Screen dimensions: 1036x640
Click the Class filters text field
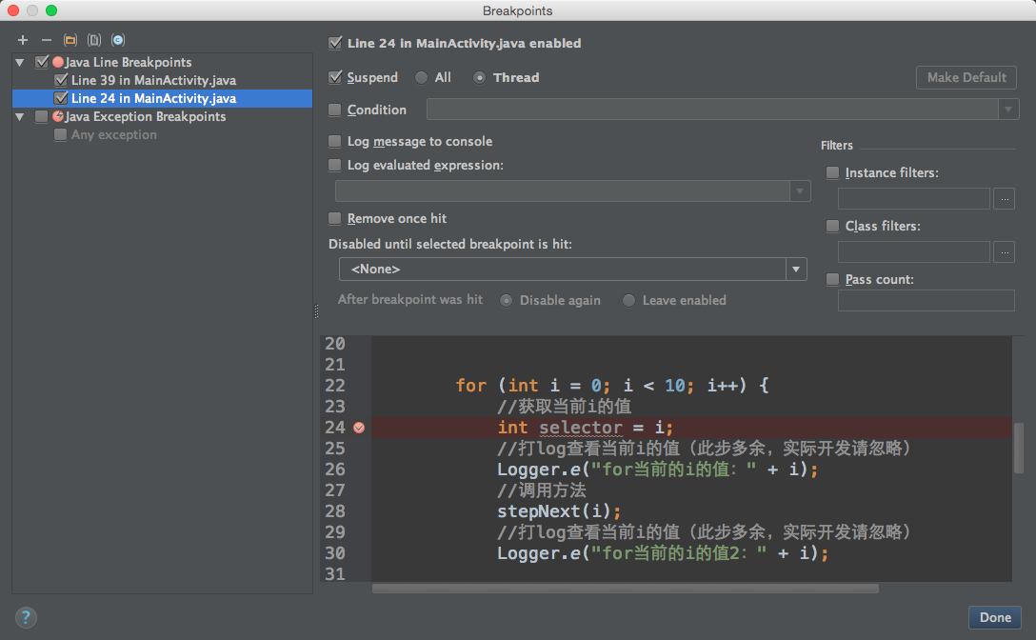pyautogui.click(x=914, y=251)
